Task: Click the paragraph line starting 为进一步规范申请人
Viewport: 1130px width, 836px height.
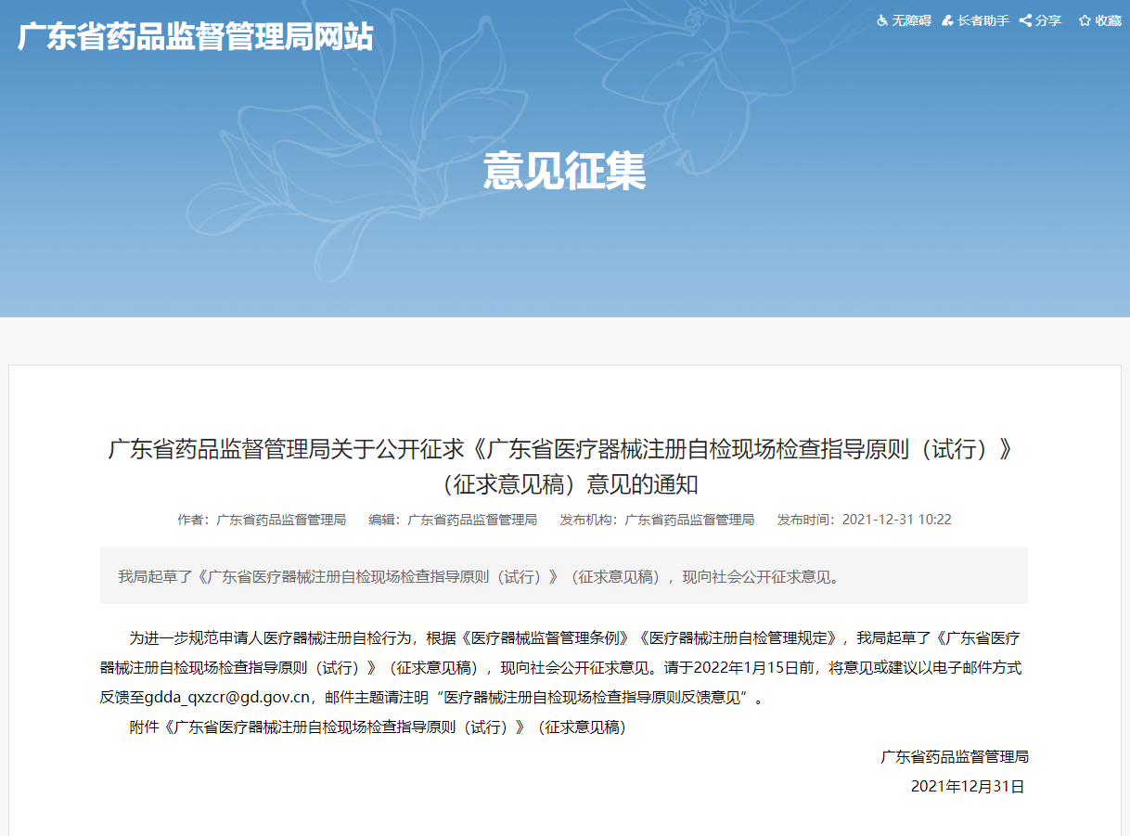Action: 574,637
